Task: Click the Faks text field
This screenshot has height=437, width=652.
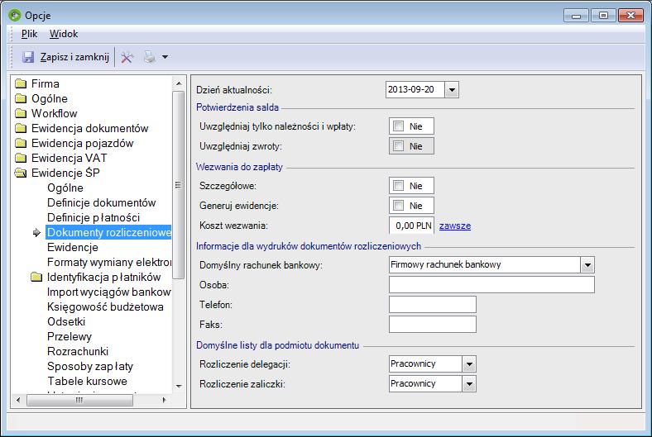Action: [433, 325]
